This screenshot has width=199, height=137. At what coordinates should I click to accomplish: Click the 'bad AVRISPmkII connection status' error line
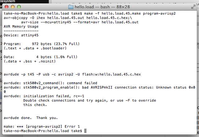point(99,87)
